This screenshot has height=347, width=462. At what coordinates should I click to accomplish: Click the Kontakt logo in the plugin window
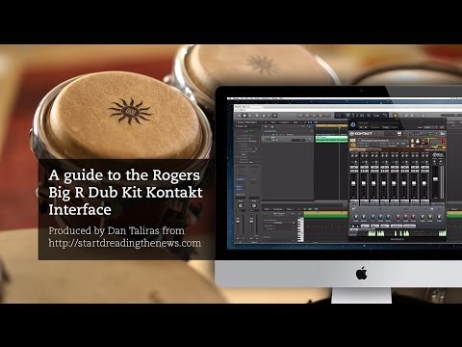[x=361, y=133]
